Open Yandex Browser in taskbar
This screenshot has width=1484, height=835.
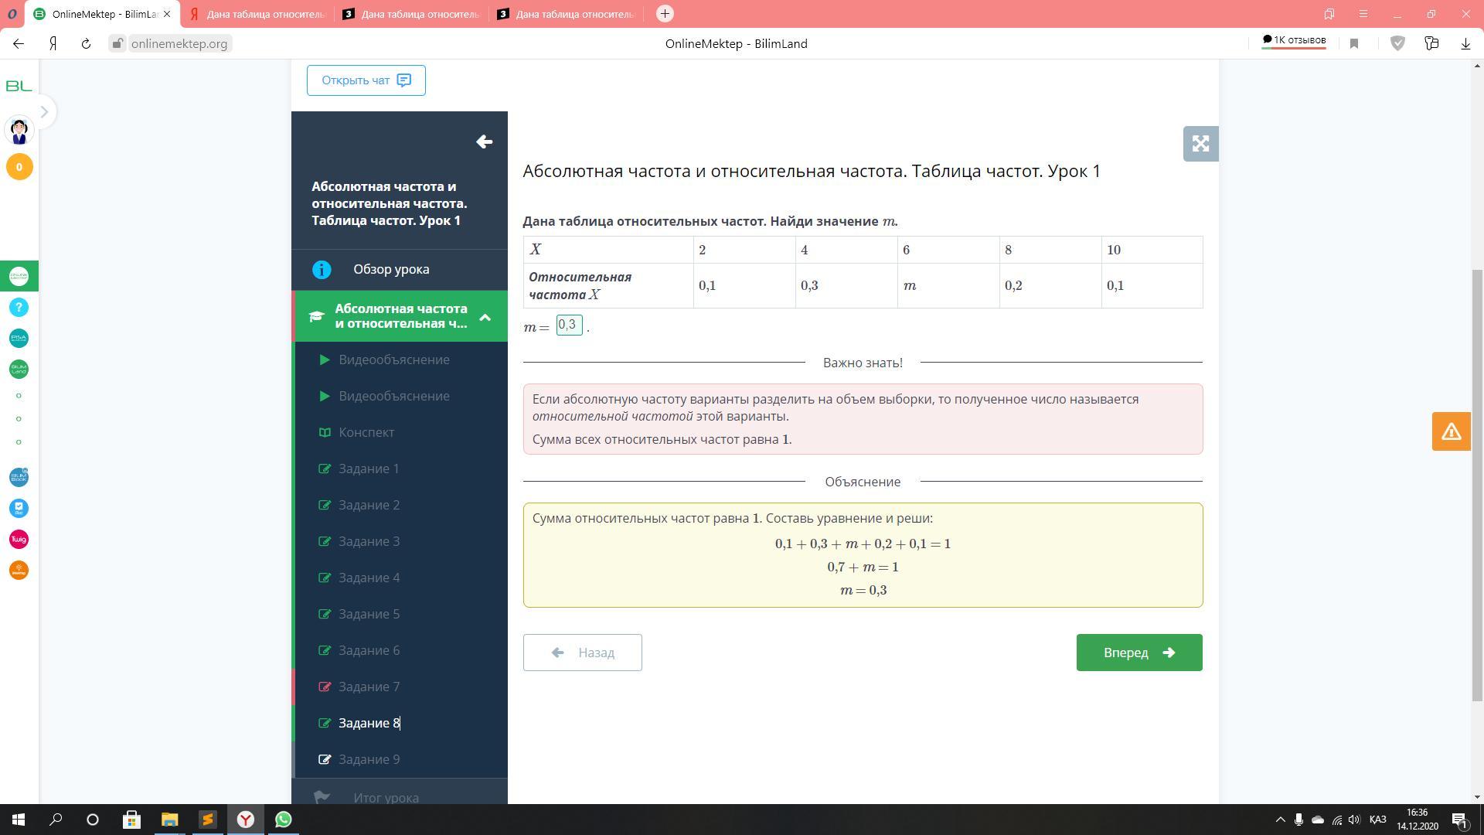246,820
